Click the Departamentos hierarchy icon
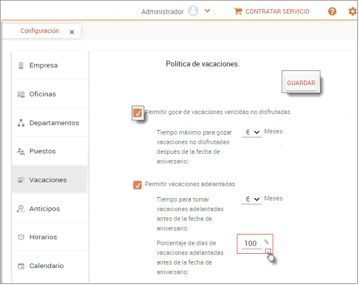Viewport: 359px width, 285px height. (x=21, y=123)
